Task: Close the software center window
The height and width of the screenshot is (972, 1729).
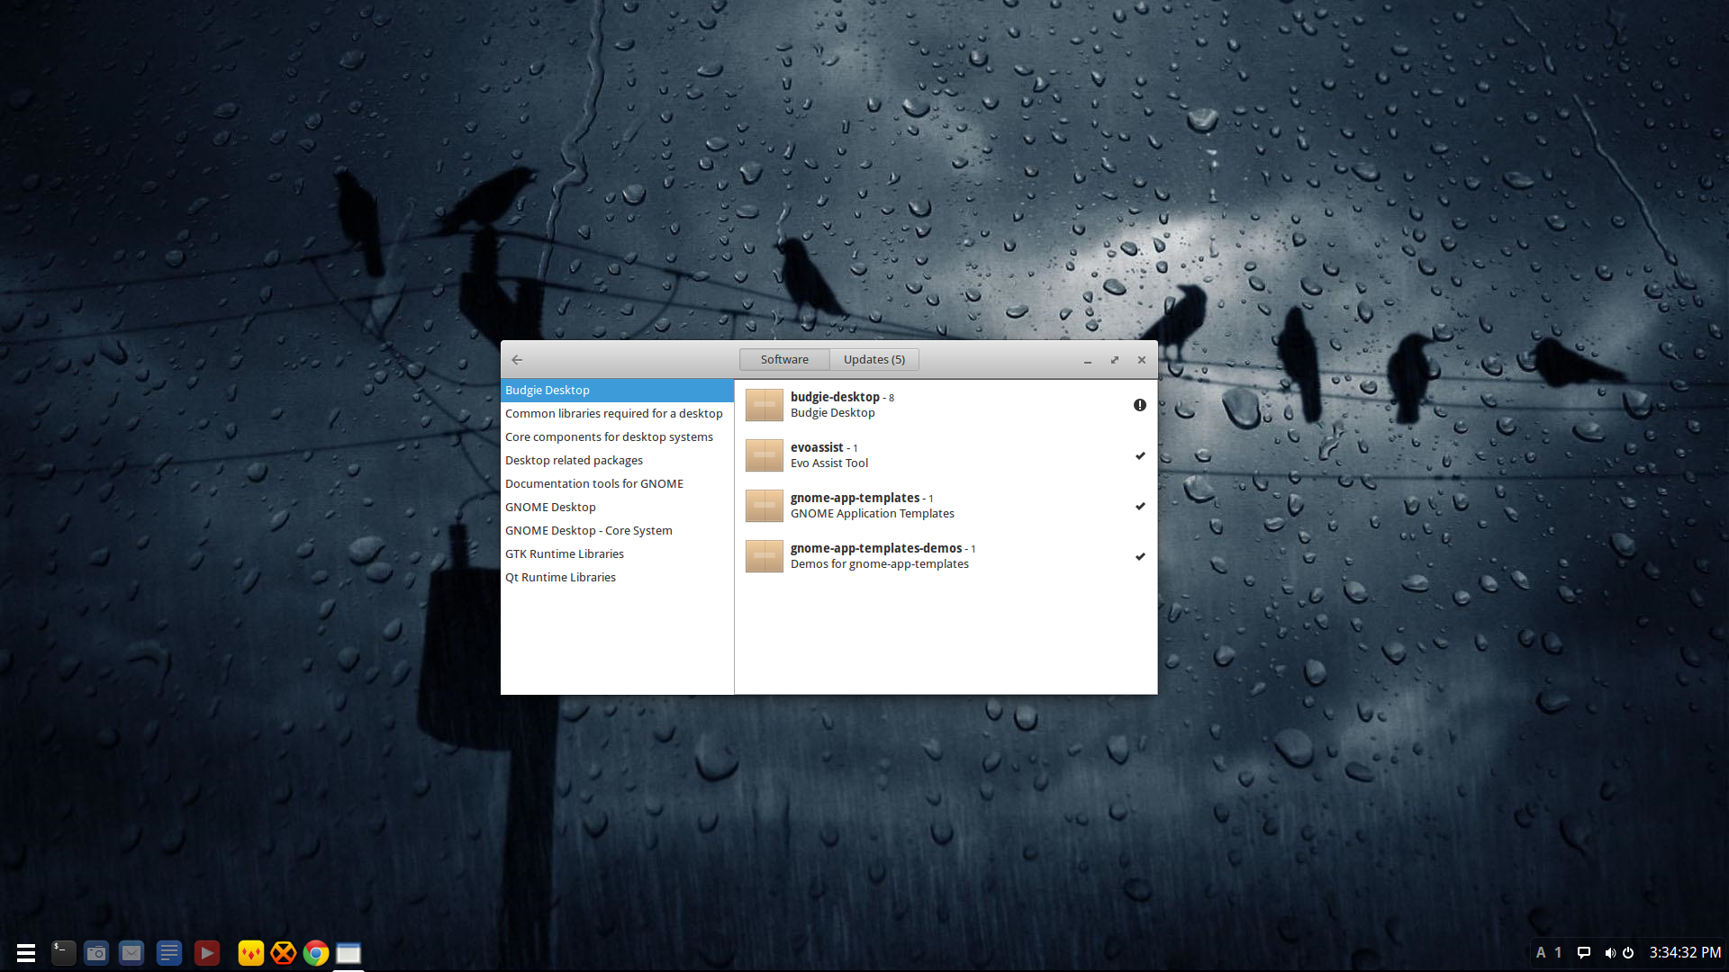Action: click(x=1142, y=360)
